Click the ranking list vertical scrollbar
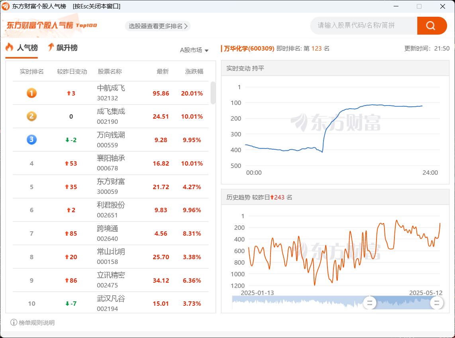Image resolution: width=455 pixels, height=338 pixels. [213, 93]
